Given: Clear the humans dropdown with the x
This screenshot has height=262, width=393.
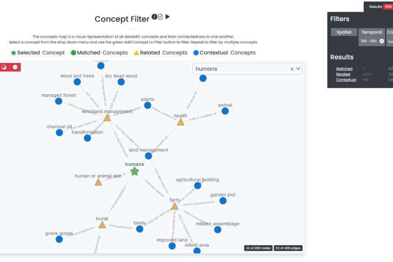Looking at the screenshot, I should click(x=291, y=68).
